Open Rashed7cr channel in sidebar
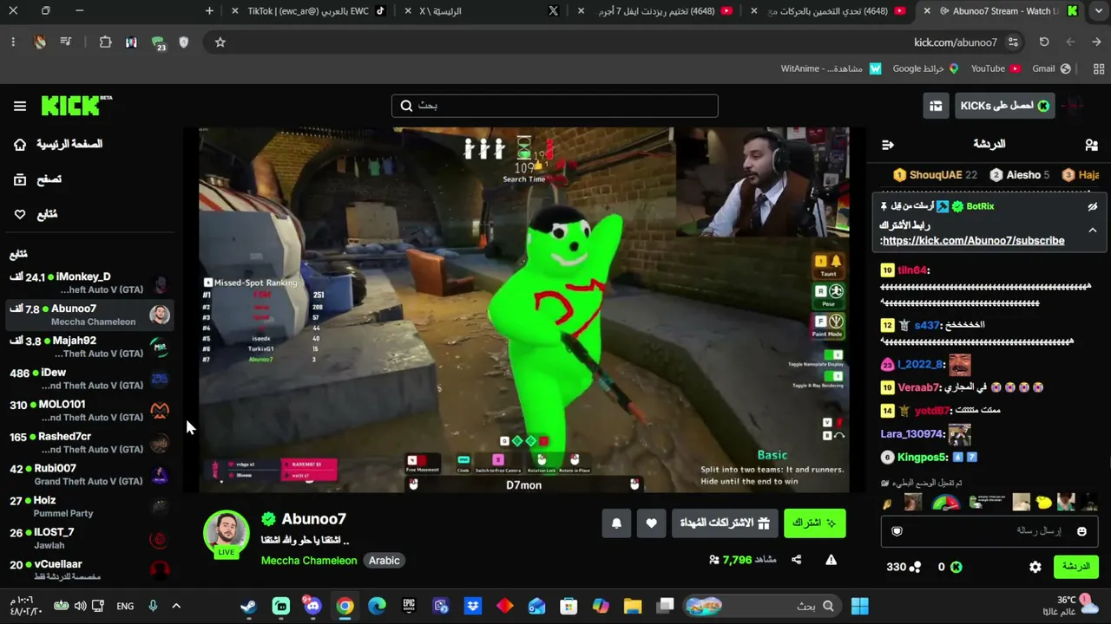Viewport: 1111px width, 624px height. (x=89, y=443)
